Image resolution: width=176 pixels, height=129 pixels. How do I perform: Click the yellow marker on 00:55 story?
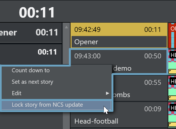click(x=172, y=98)
